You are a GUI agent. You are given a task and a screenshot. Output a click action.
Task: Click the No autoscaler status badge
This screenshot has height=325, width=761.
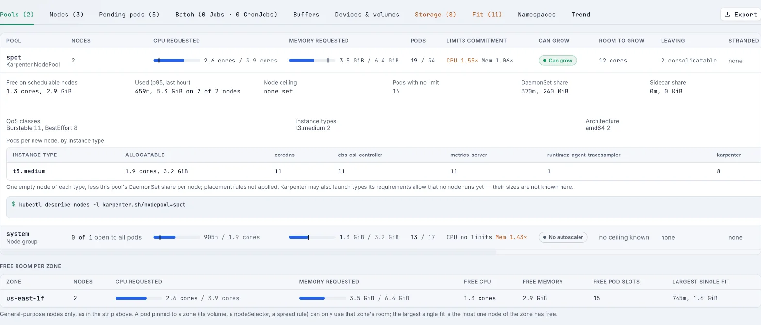point(563,237)
